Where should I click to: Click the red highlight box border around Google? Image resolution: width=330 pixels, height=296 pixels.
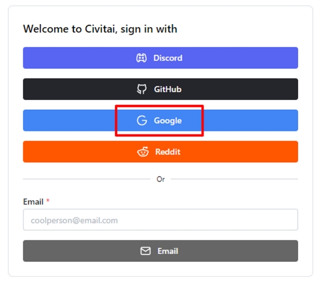point(160,106)
